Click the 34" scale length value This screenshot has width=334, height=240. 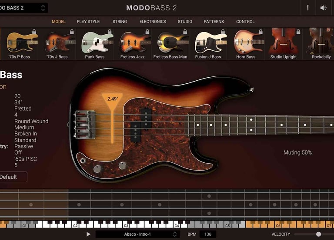[x=18, y=102]
